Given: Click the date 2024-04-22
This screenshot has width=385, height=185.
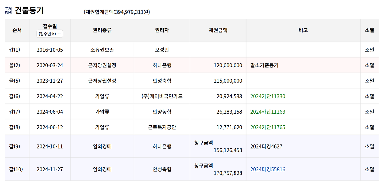Looking at the screenshot, I should (50, 96).
